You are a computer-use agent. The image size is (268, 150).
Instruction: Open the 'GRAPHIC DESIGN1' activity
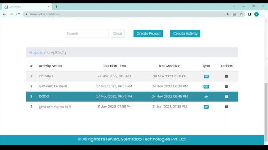[53, 86]
